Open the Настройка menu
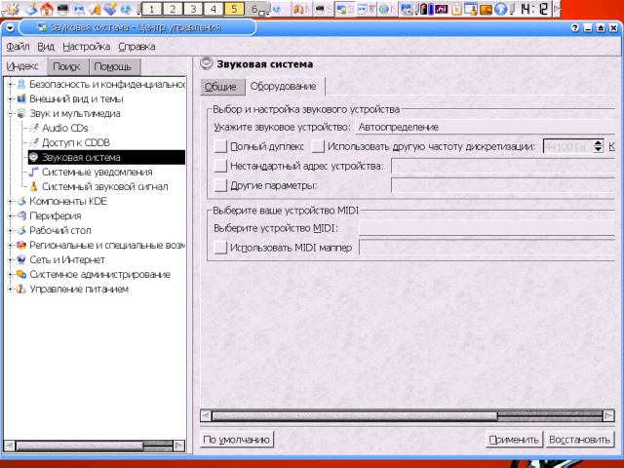The height and width of the screenshot is (468, 624). coord(86,46)
